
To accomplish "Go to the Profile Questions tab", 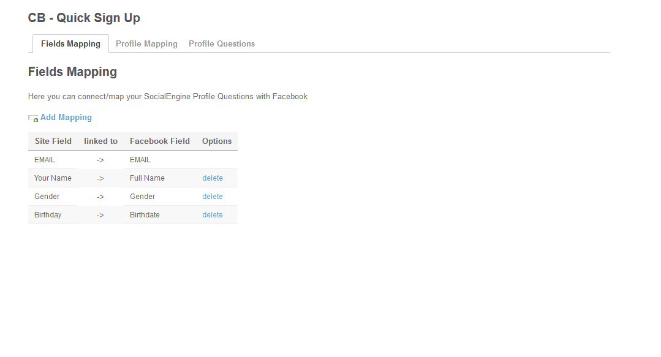I will pos(222,44).
